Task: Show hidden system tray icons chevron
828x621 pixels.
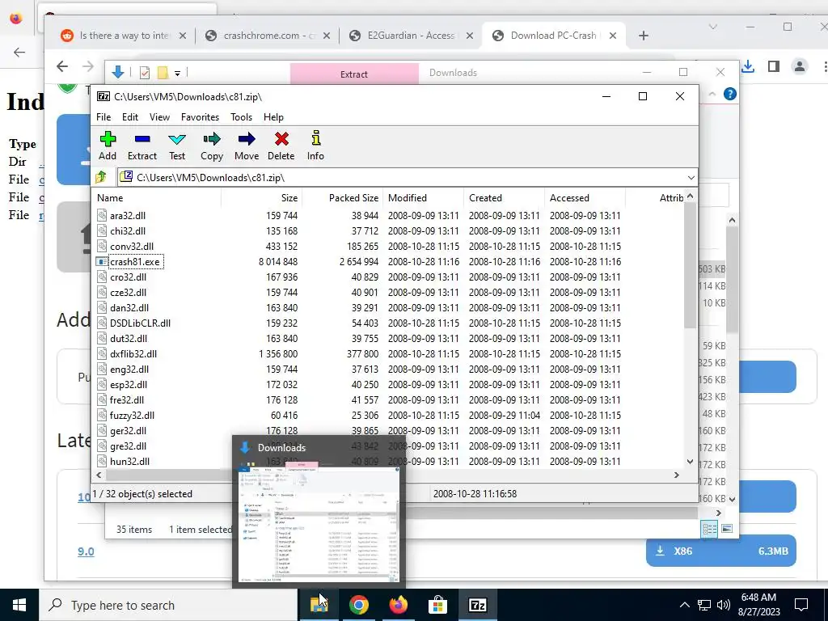Action: (684, 605)
